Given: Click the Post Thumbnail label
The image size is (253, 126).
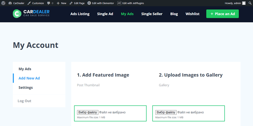Looking at the screenshot, I should 88,85.
